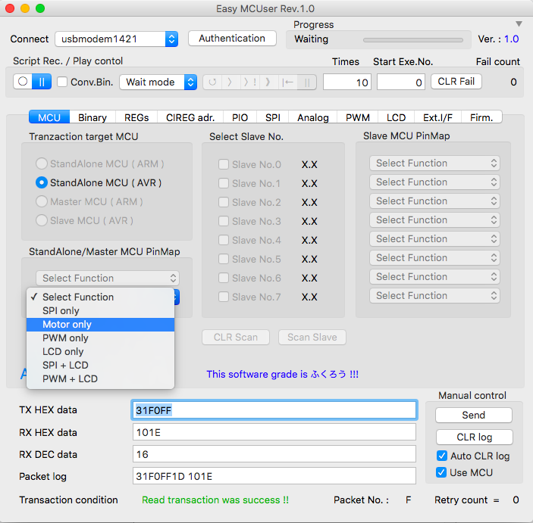Screen dimensions: 533x523
Task: Click the TX HEX data field 31F0FF
Action: coord(274,410)
